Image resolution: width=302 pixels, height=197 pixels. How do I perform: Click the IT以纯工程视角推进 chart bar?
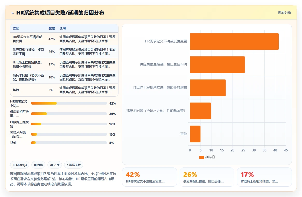pos(208,88)
